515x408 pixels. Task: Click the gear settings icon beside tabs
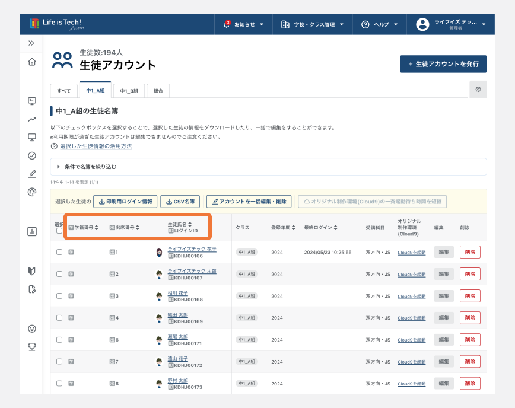click(x=478, y=89)
